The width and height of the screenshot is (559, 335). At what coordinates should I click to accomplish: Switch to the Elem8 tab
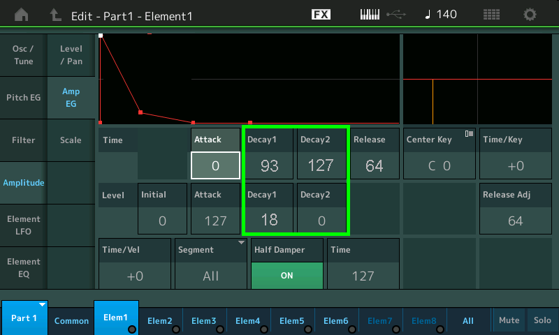tap(424, 321)
